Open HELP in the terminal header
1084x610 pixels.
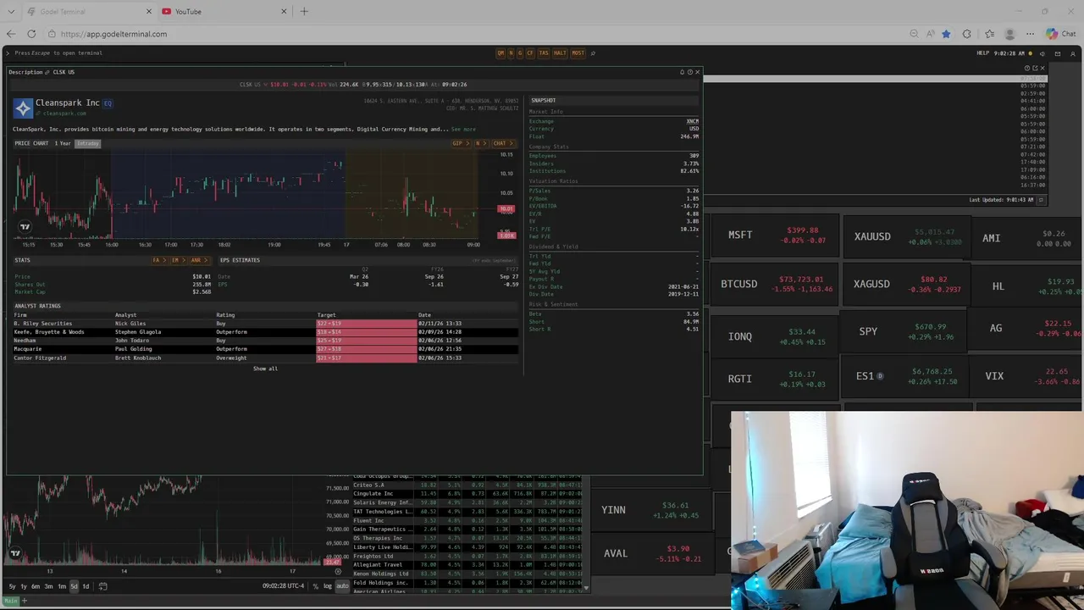click(x=982, y=53)
